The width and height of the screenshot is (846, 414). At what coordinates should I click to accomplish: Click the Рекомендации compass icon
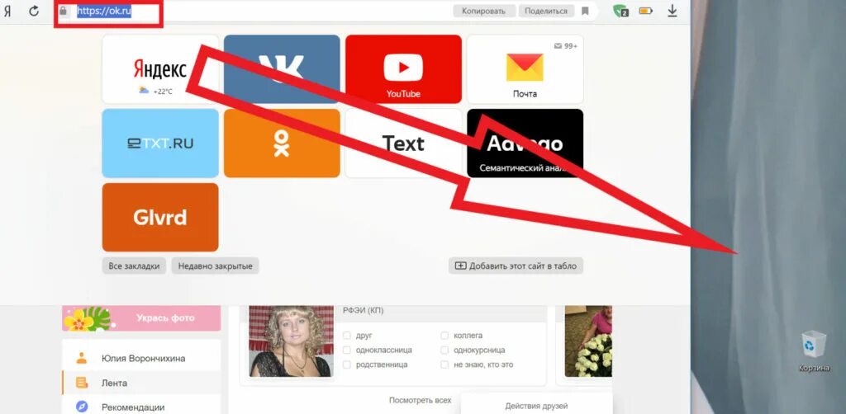(x=82, y=407)
